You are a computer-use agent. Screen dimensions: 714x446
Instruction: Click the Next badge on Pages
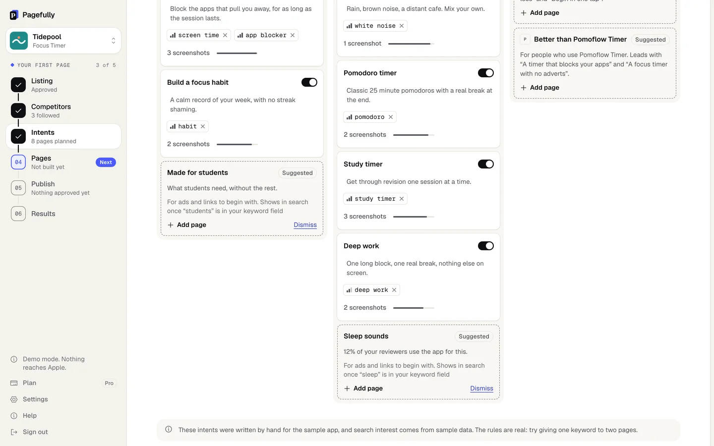click(106, 162)
